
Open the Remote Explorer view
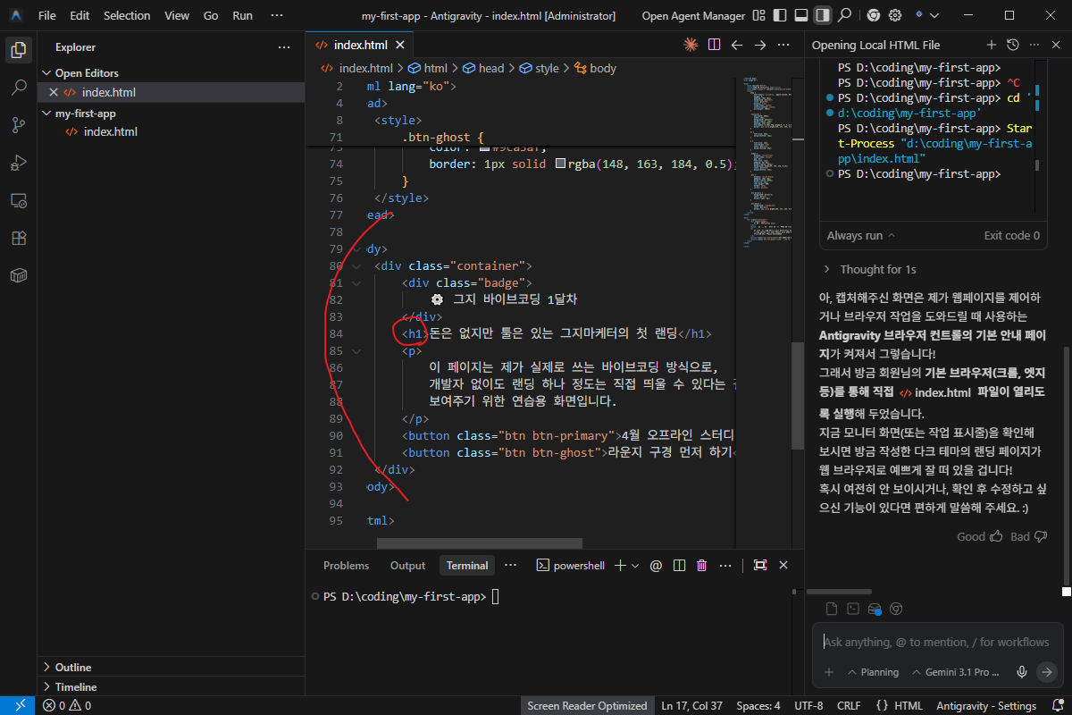[x=18, y=200]
